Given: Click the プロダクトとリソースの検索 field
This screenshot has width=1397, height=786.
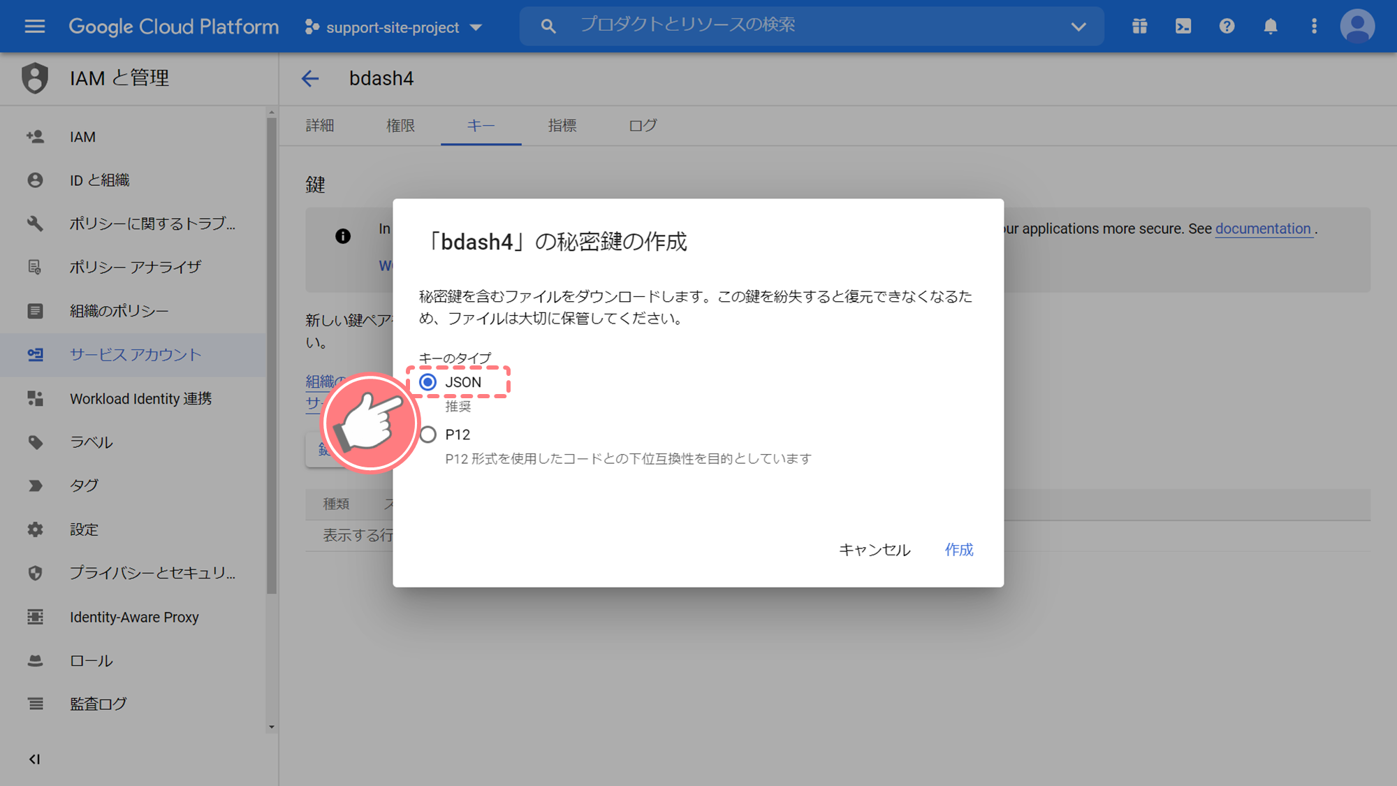Looking at the screenshot, I should coord(810,26).
